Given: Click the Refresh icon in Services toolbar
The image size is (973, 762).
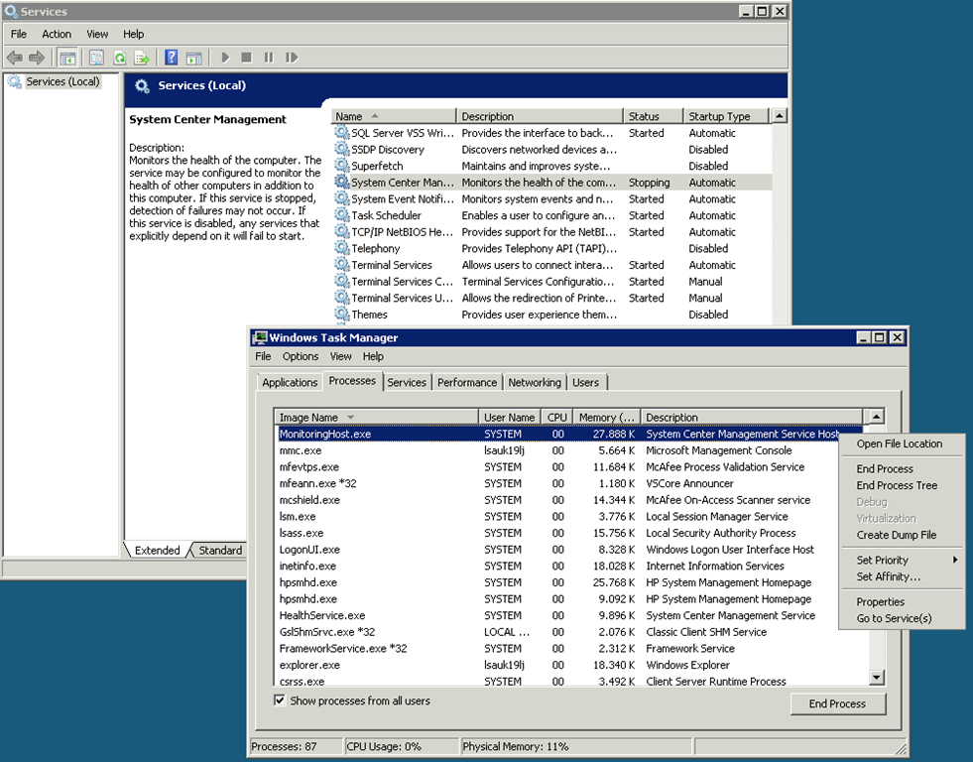Looking at the screenshot, I should point(119,58).
